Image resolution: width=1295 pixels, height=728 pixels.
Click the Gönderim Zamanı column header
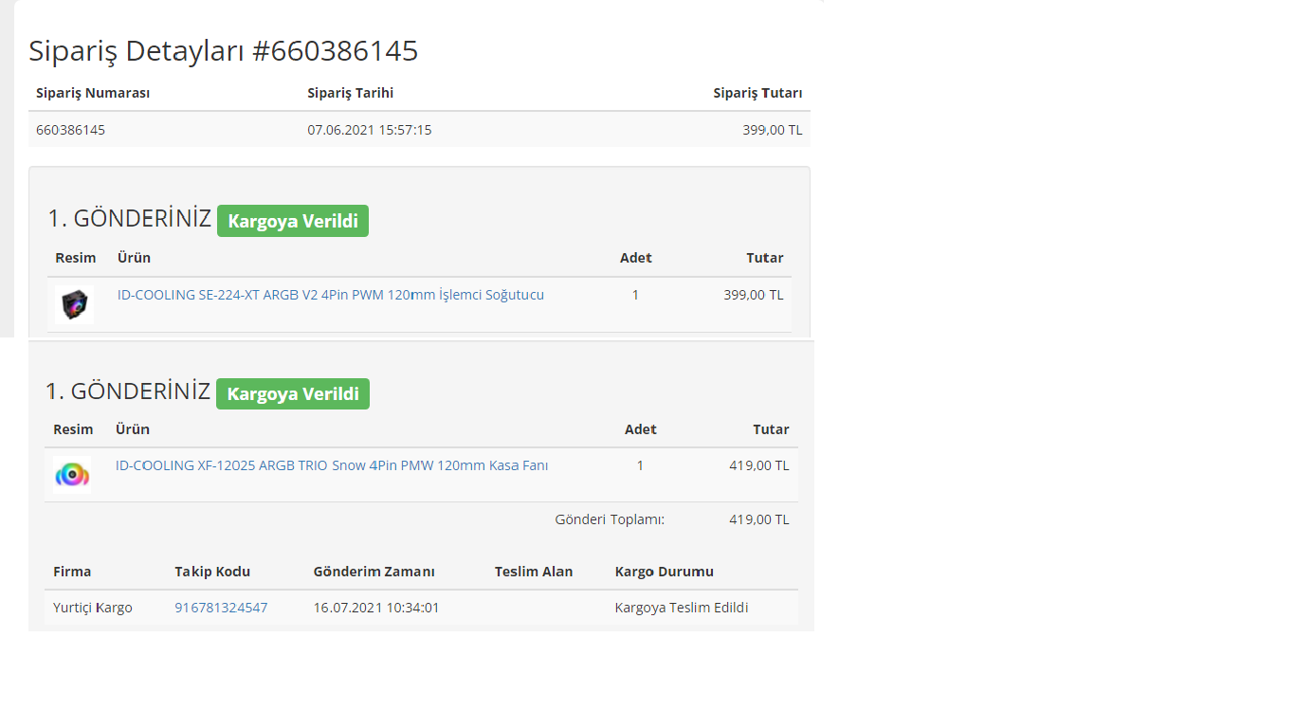(x=374, y=572)
